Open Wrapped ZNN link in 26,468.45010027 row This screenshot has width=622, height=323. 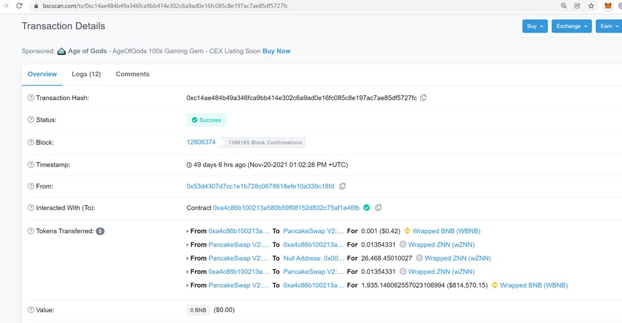(458, 258)
